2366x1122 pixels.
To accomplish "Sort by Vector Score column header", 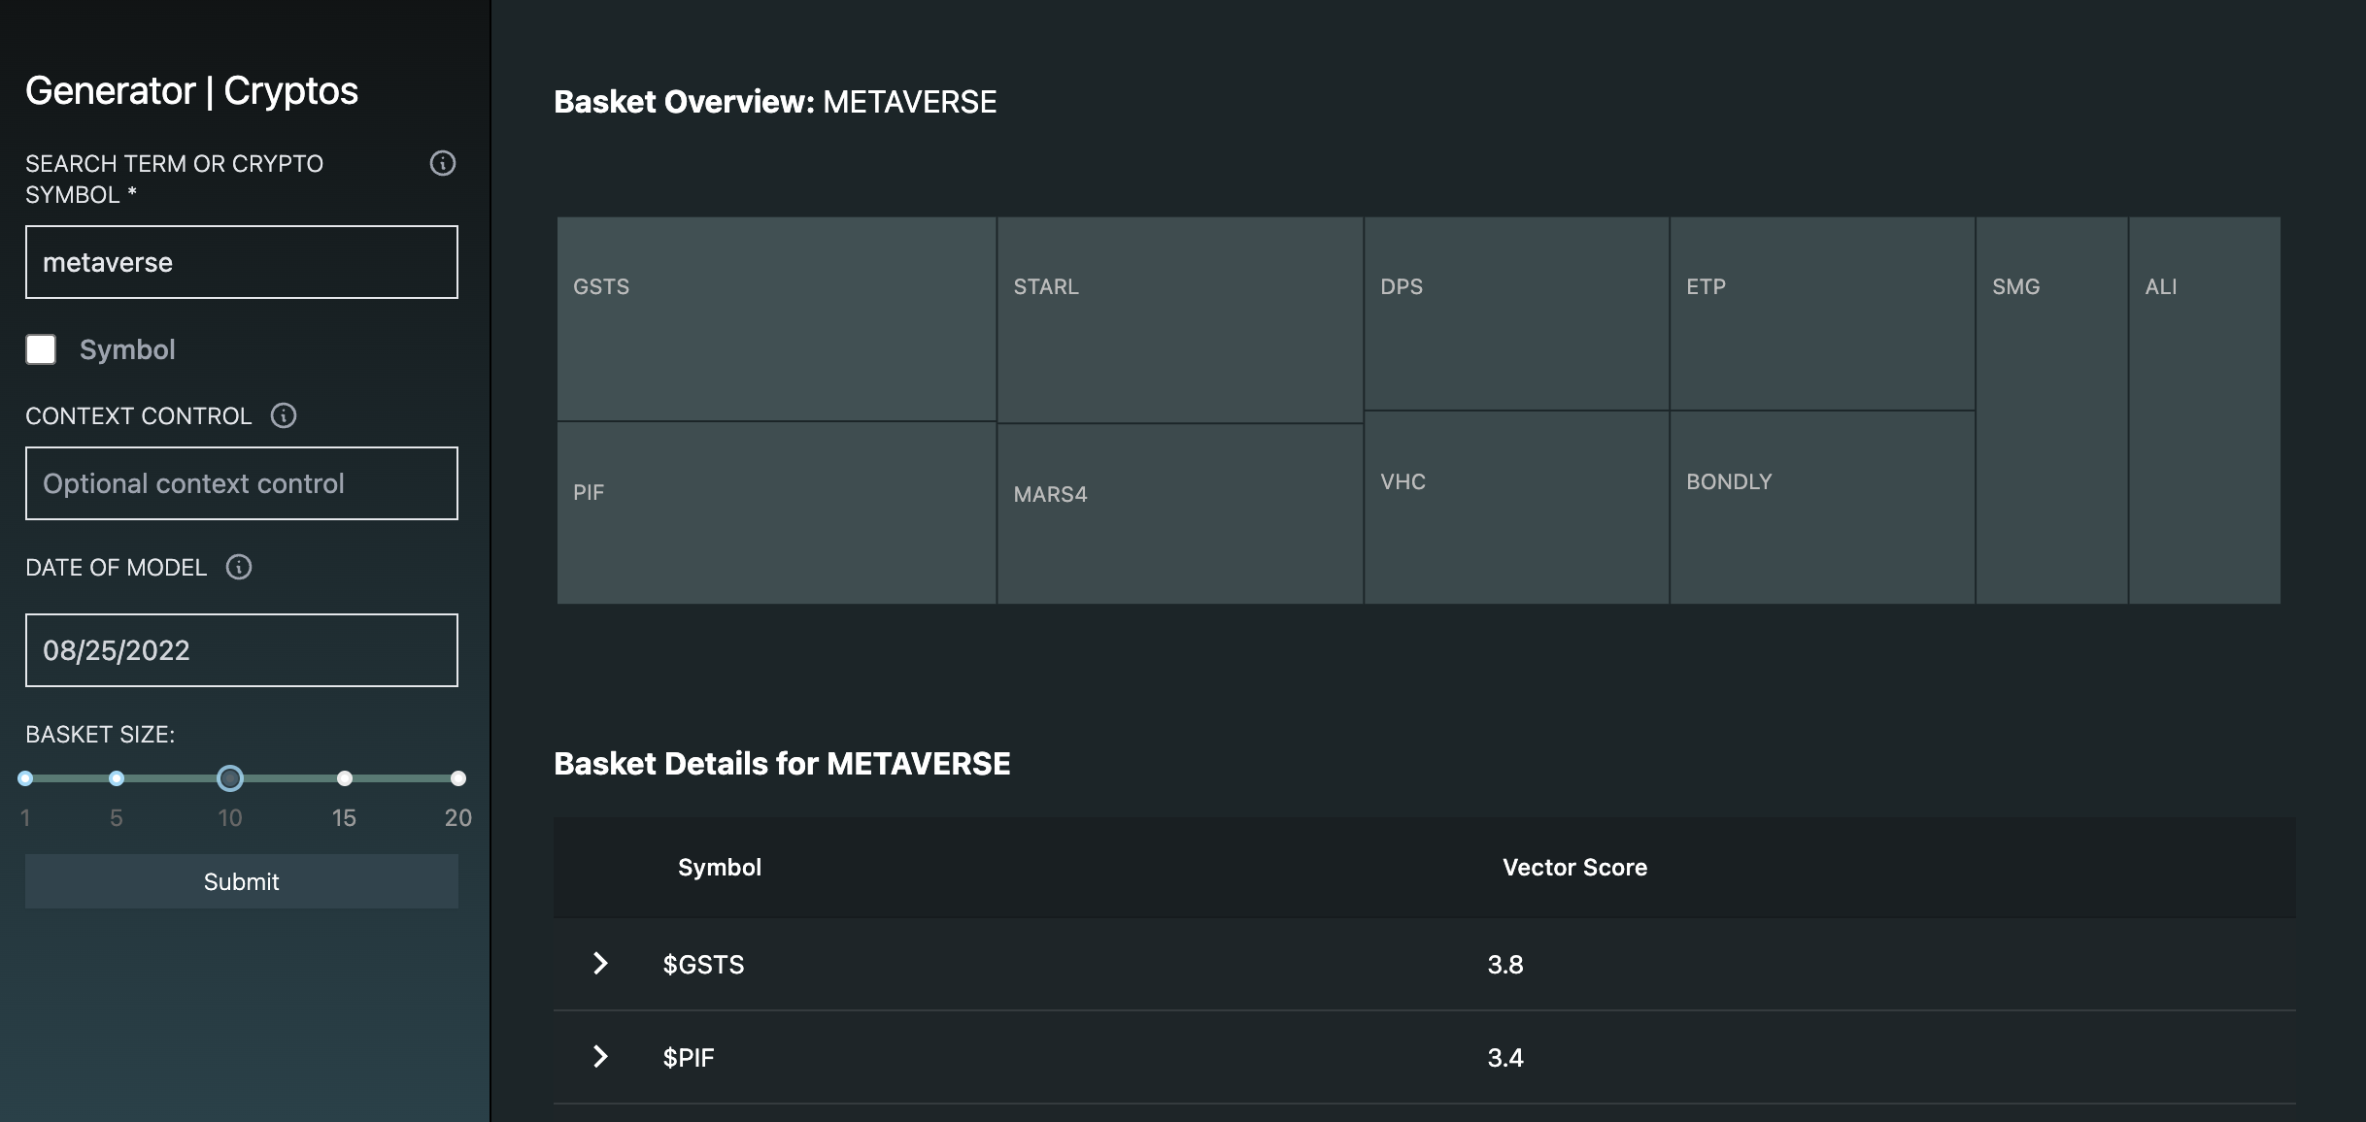I will pyautogui.click(x=1574, y=868).
